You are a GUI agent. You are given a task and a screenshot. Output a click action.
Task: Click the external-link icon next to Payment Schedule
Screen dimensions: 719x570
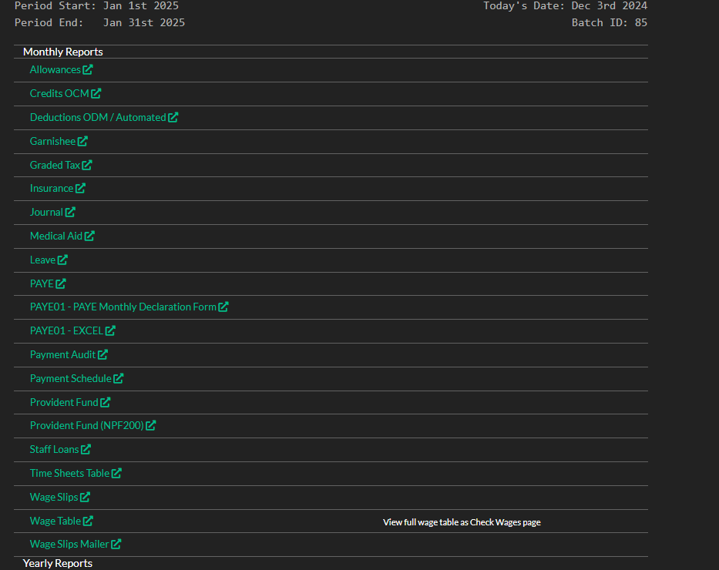click(119, 379)
